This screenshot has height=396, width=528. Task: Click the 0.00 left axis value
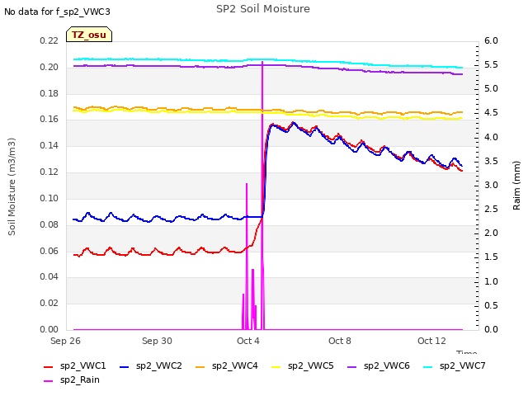[49, 329]
